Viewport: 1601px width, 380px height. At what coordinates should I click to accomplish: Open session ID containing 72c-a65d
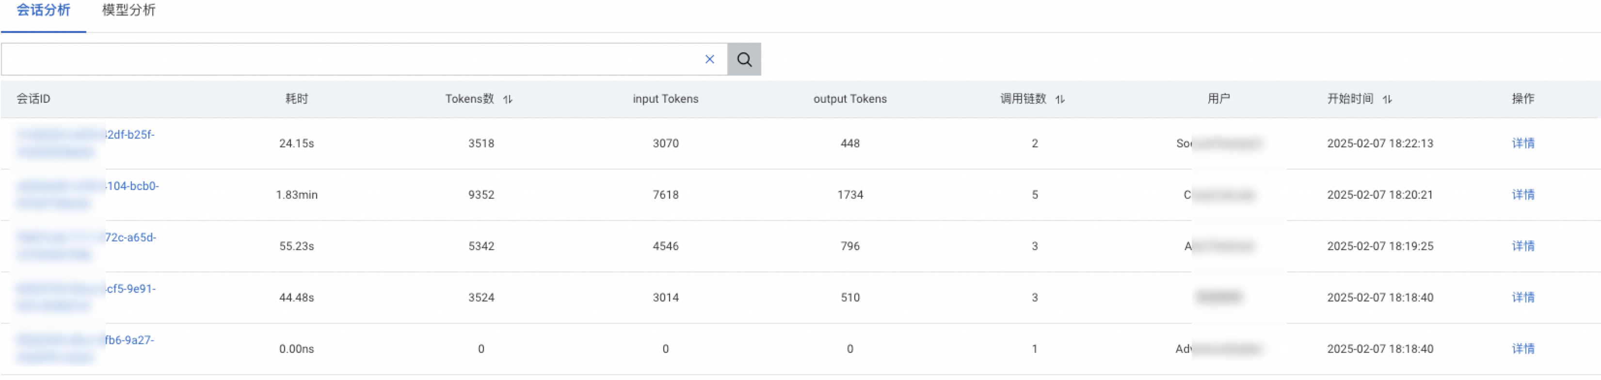tap(130, 238)
